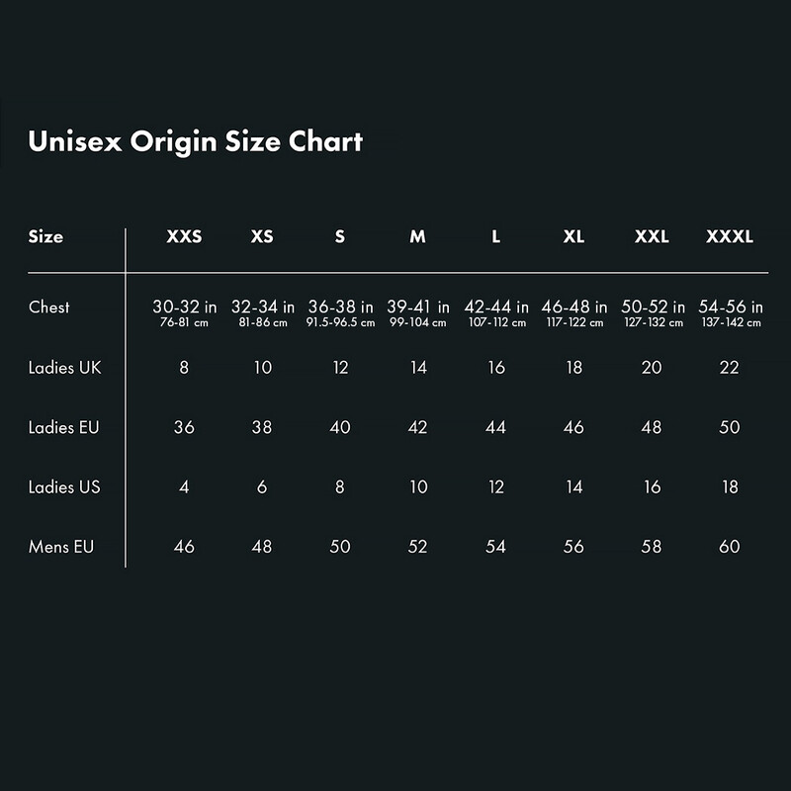Click the Chest row label

tap(49, 307)
